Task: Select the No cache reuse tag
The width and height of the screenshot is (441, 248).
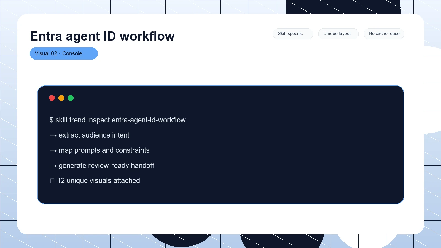Action: (384, 34)
